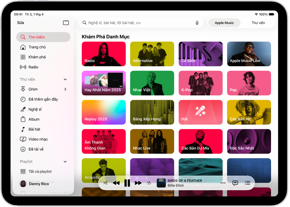Open Khám phá from the sidebar
Screen dimensions: 290x207
pos(43,57)
